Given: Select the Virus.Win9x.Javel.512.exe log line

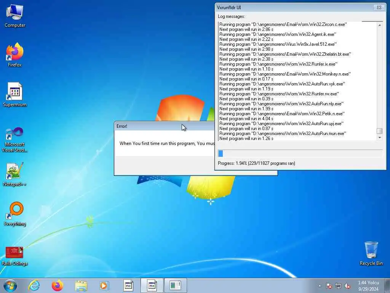Looking at the screenshot, I should 278,44.
